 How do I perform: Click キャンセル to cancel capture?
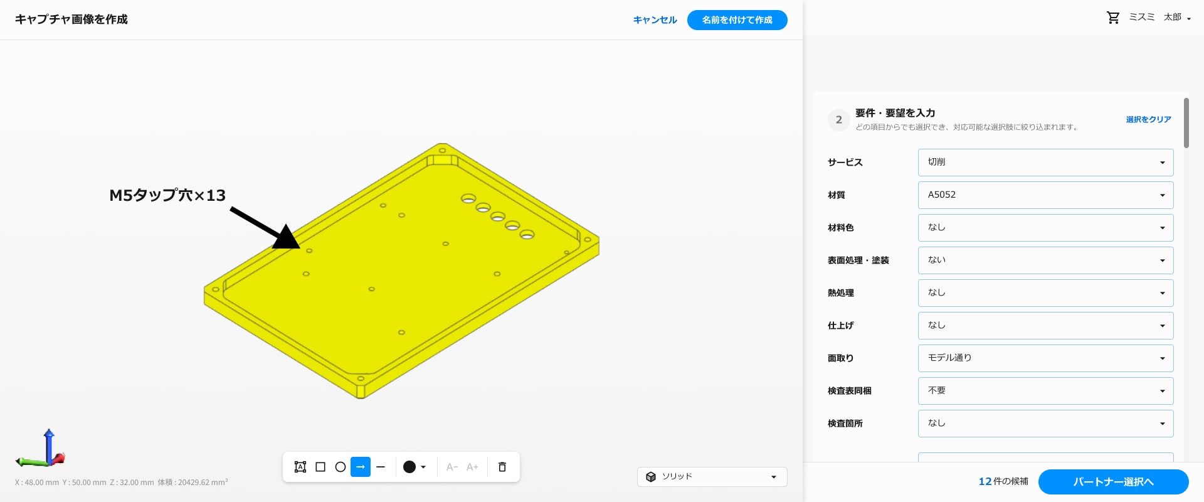tap(655, 20)
